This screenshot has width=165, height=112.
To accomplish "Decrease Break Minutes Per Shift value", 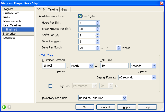I will pyautogui.click(x=97, y=30).
